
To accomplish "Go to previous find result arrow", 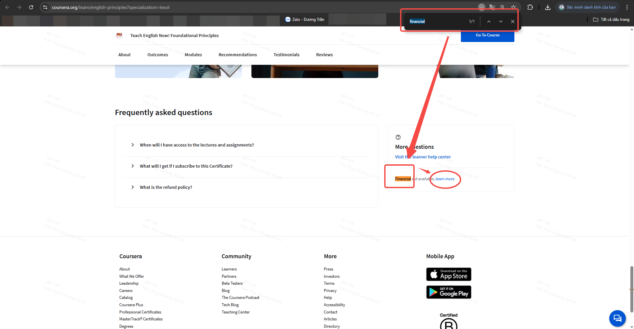I will tap(489, 21).
